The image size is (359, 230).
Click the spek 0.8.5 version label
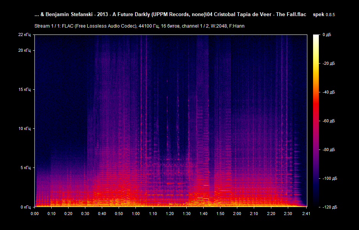324,14
